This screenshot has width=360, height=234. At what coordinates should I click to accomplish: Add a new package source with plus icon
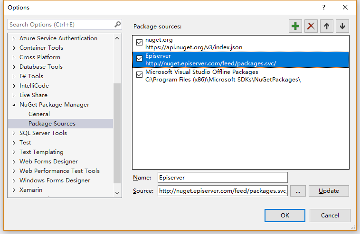point(295,26)
